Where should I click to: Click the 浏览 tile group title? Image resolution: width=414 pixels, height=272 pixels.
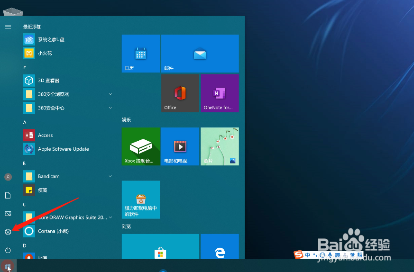click(x=126, y=227)
